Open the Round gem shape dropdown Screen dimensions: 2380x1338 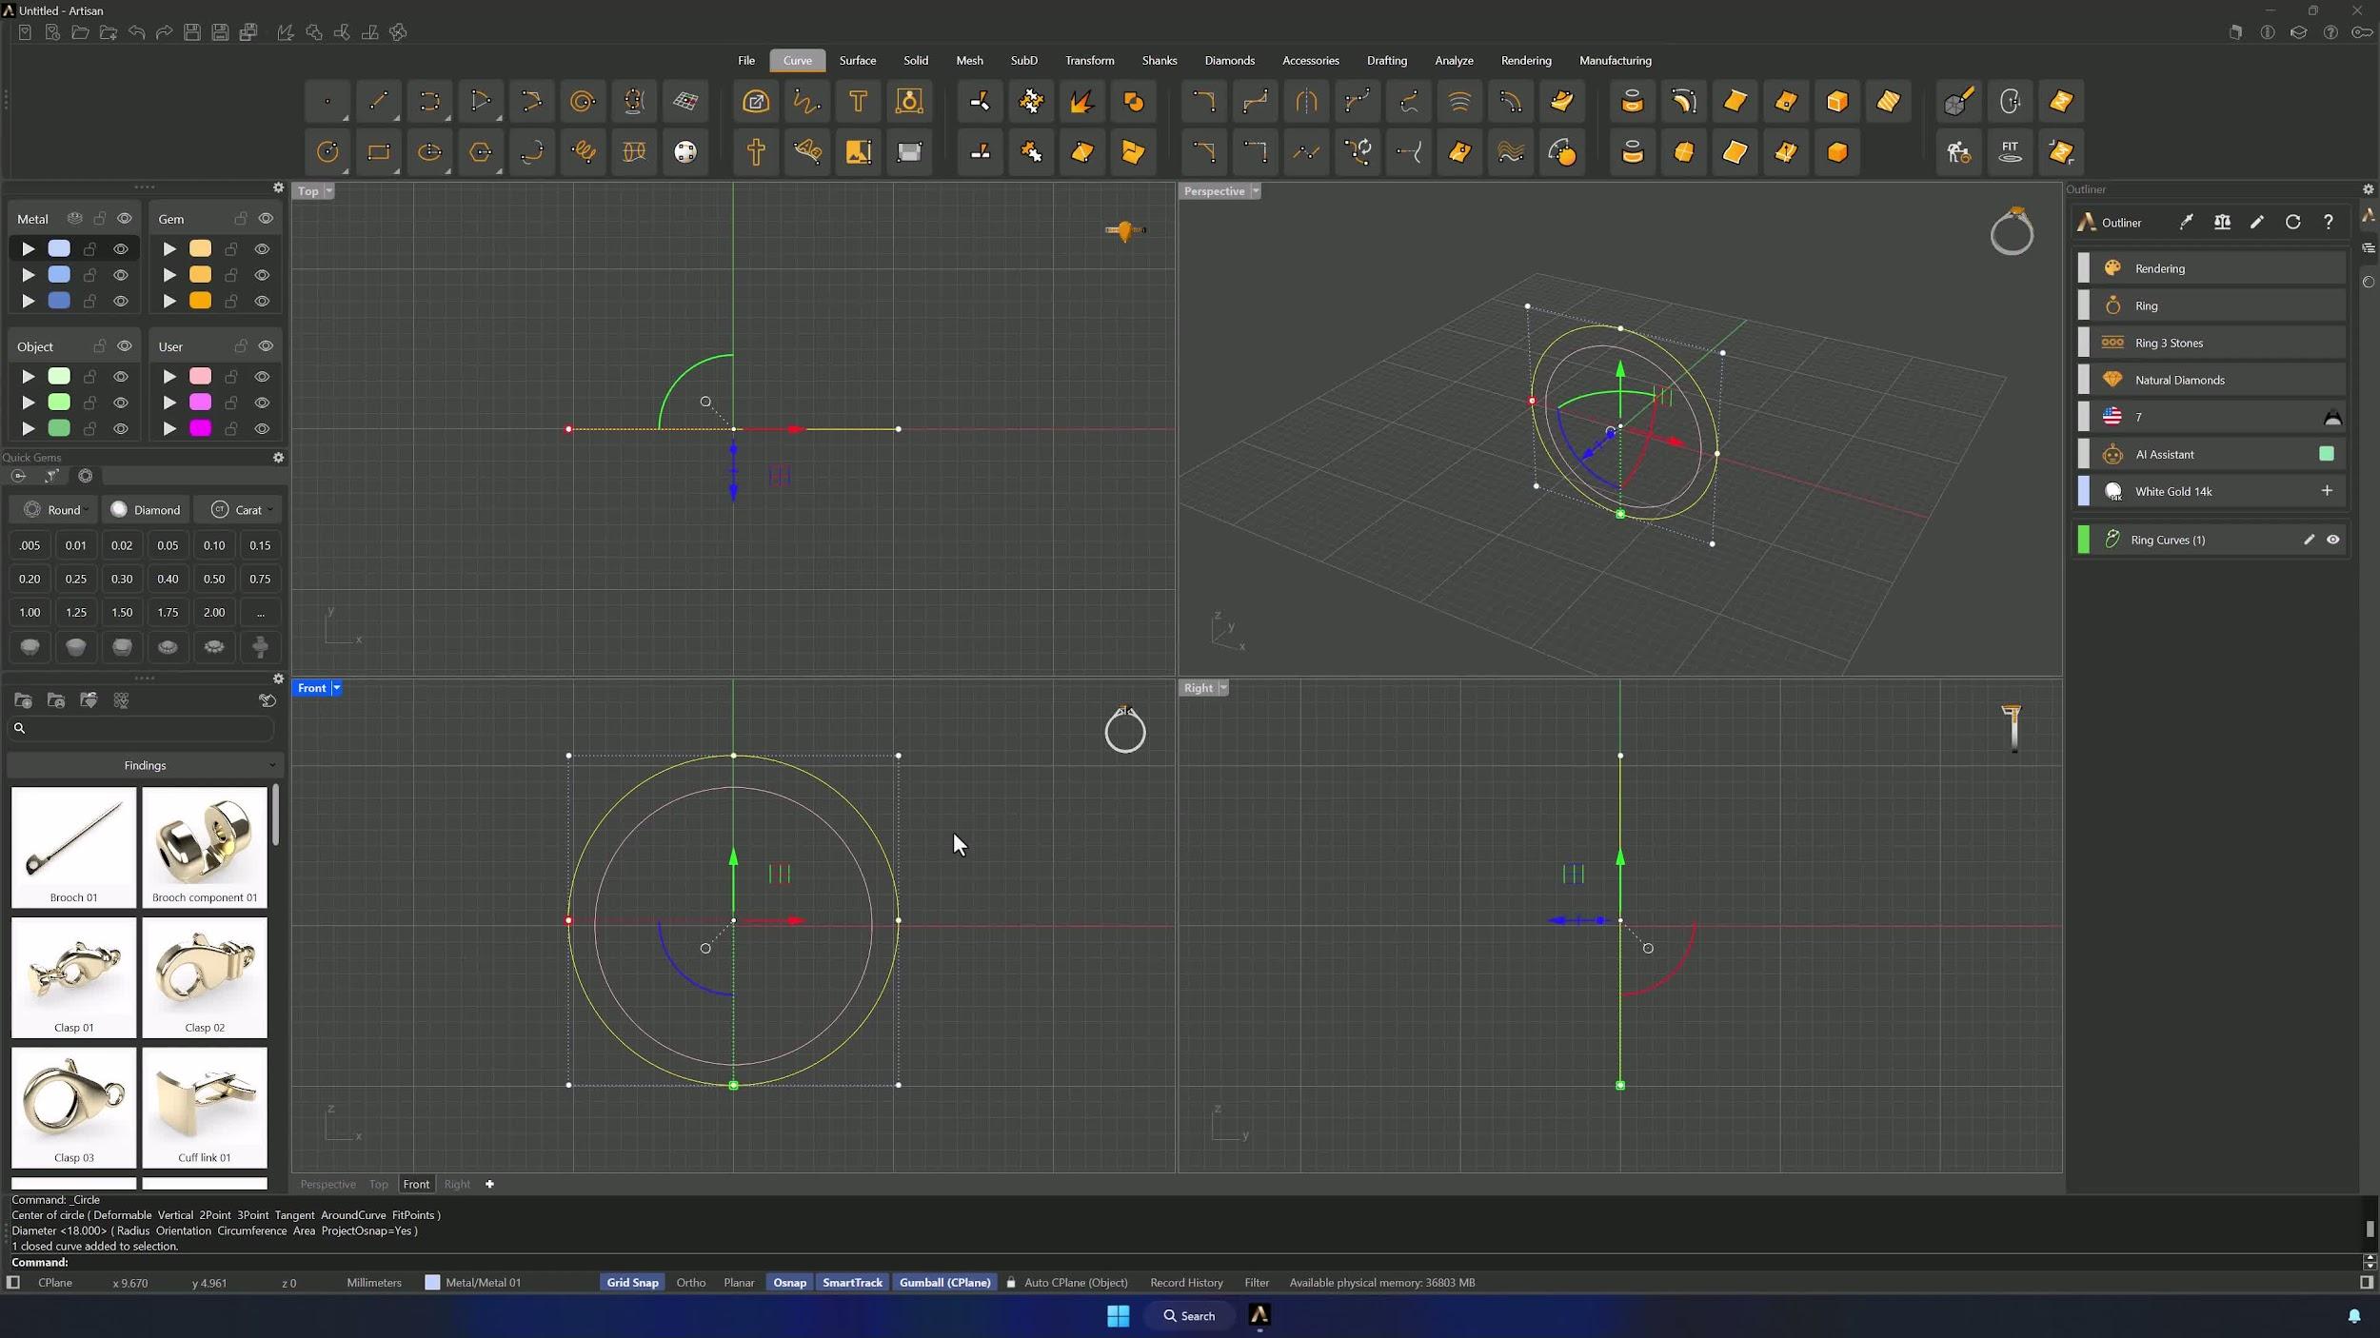point(54,510)
